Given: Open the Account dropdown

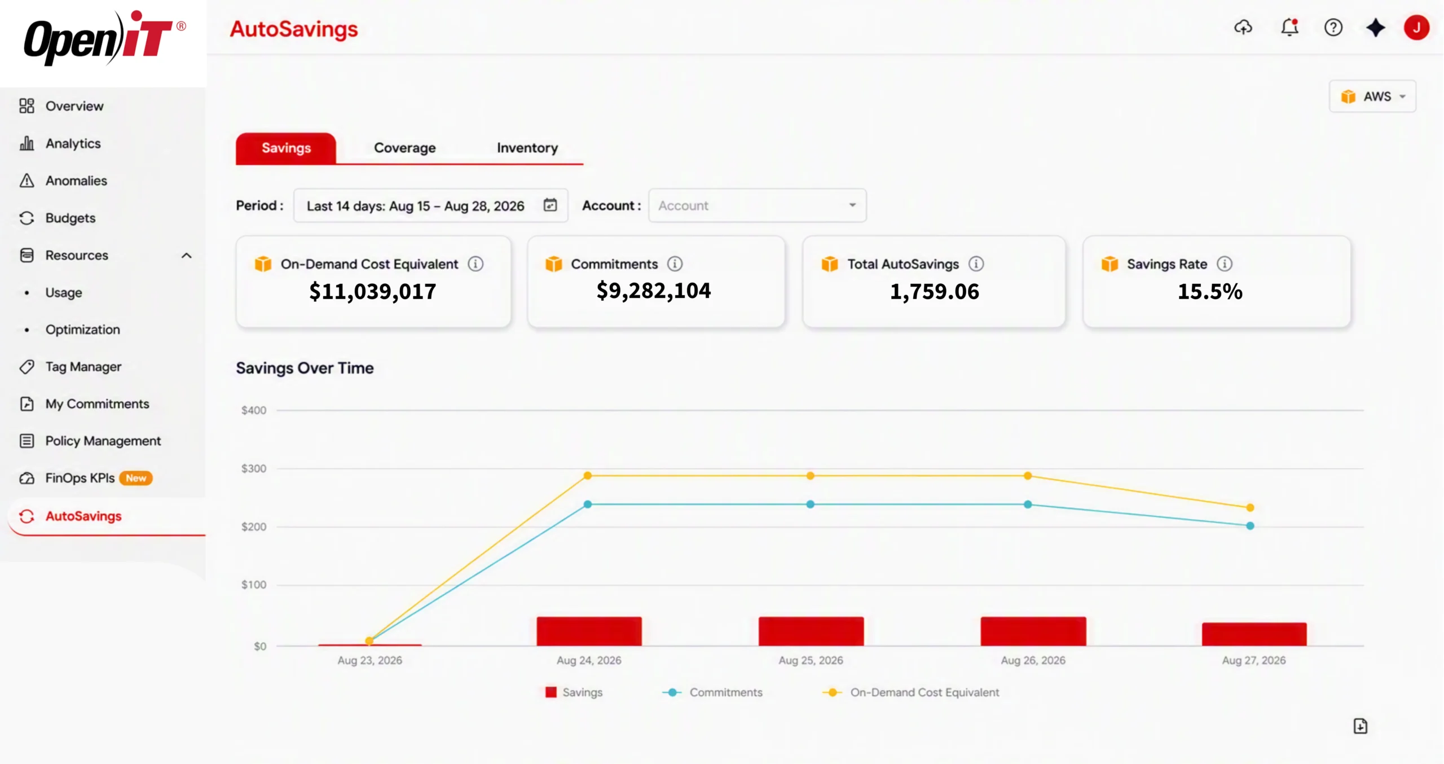Looking at the screenshot, I should tap(757, 205).
